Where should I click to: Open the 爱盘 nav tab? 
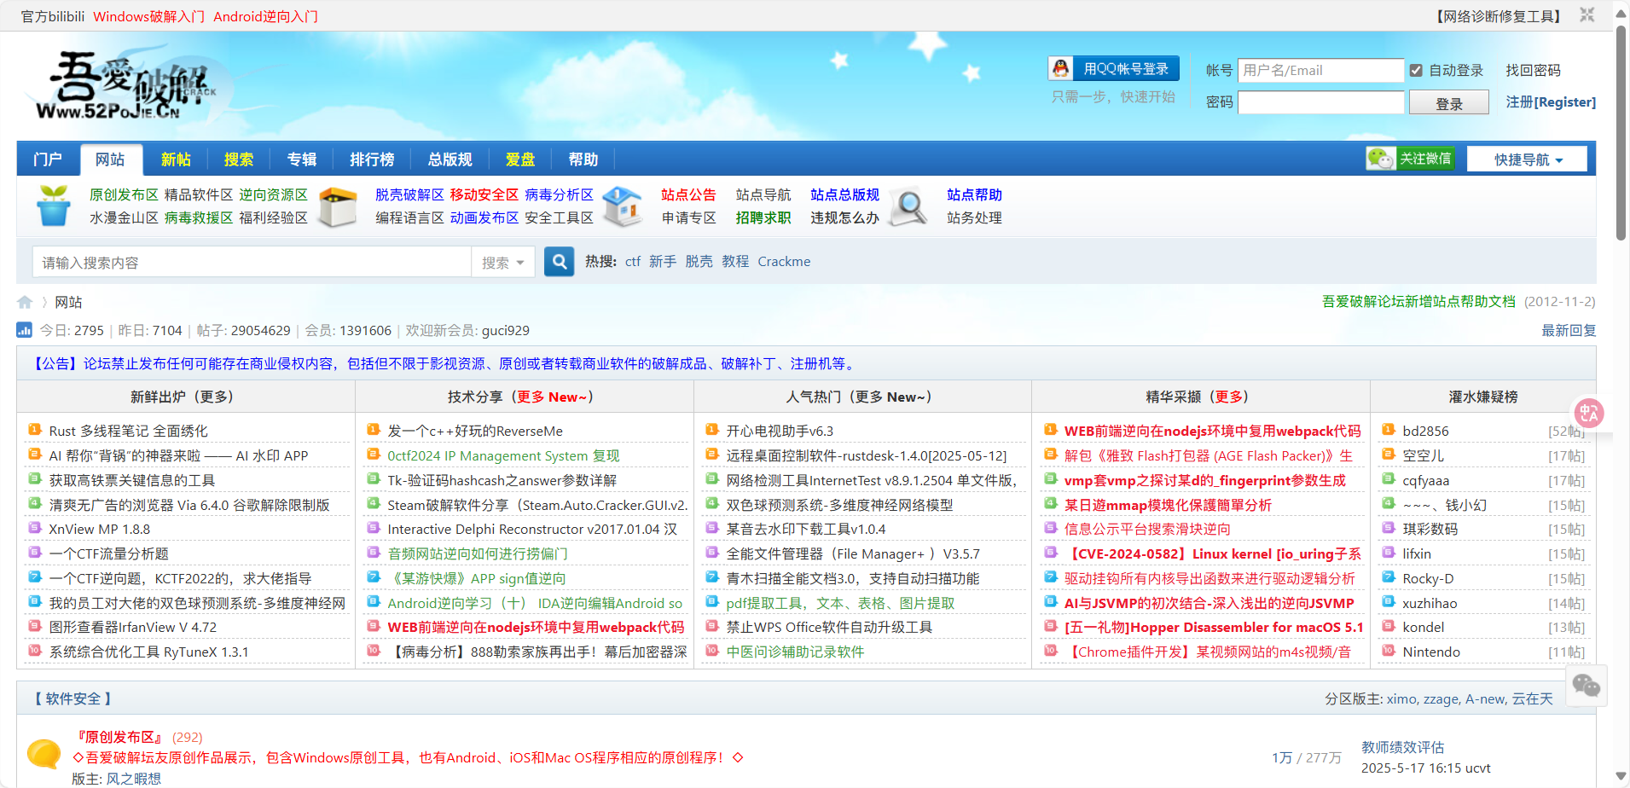point(520,159)
